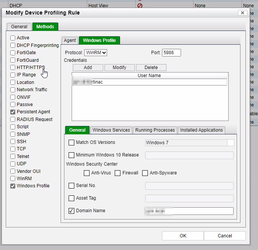The width and height of the screenshot is (258, 250).
Task: Click the Add credentials button
Action: [88, 68]
